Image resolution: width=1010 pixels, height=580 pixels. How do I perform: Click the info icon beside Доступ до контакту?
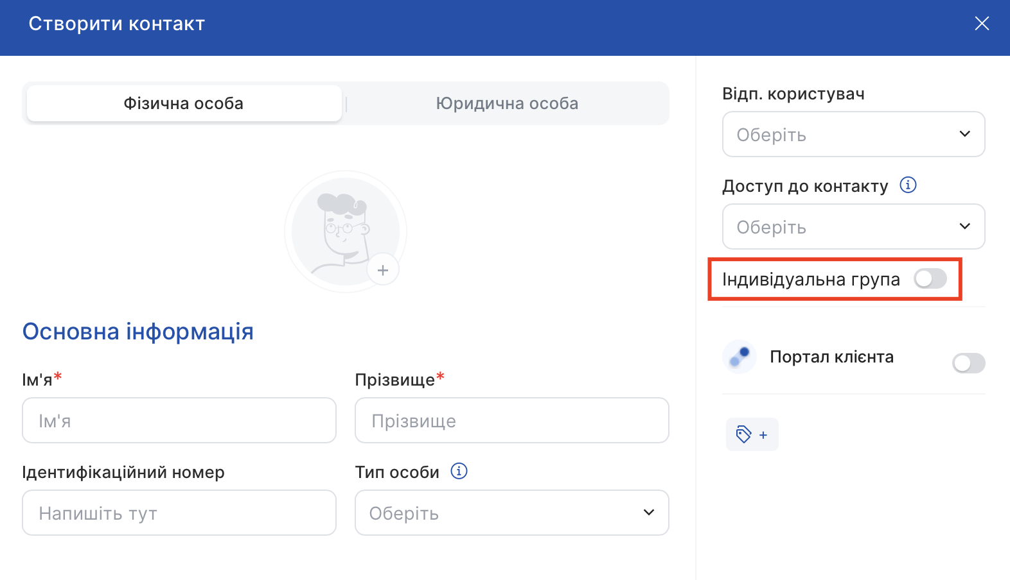click(x=908, y=185)
